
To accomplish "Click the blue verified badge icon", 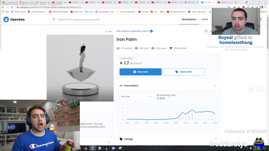I will point(151,31).
